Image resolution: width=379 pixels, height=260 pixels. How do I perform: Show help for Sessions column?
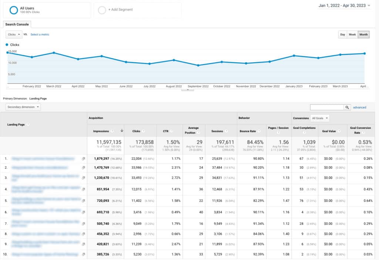[226, 131]
